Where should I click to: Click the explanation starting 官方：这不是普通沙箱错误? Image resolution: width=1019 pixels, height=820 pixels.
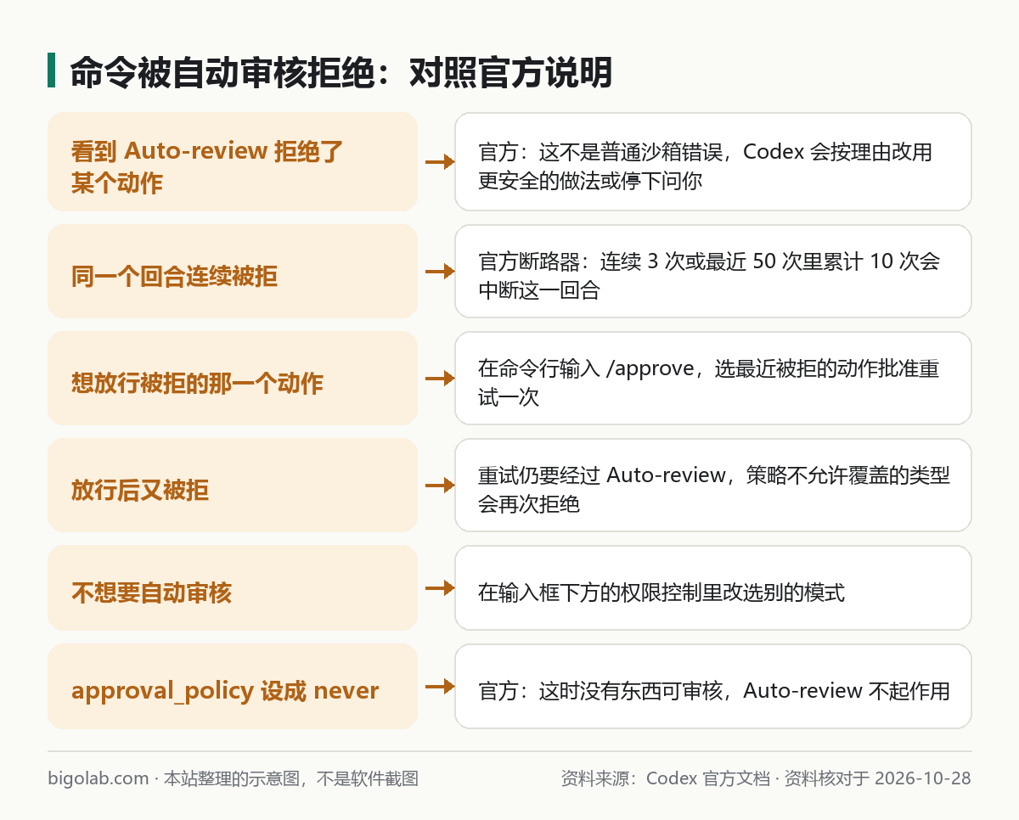pos(713,161)
